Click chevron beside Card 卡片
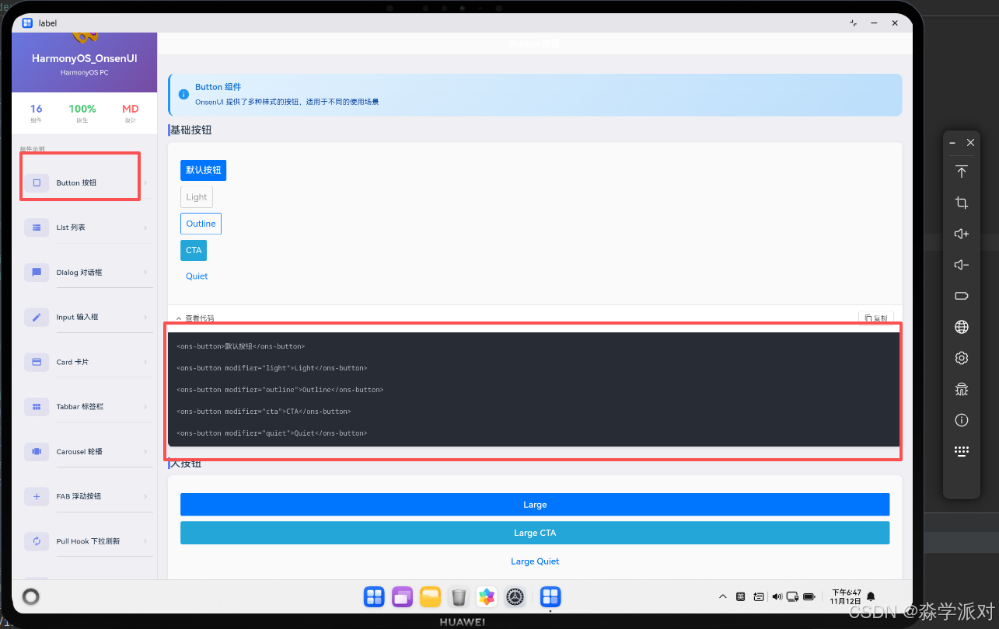The height and width of the screenshot is (629, 999). (145, 362)
